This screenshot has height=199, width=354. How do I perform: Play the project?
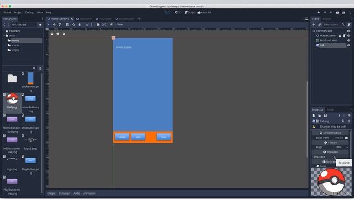click(319, 12)
